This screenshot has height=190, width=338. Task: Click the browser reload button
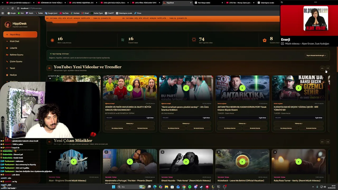12,8
